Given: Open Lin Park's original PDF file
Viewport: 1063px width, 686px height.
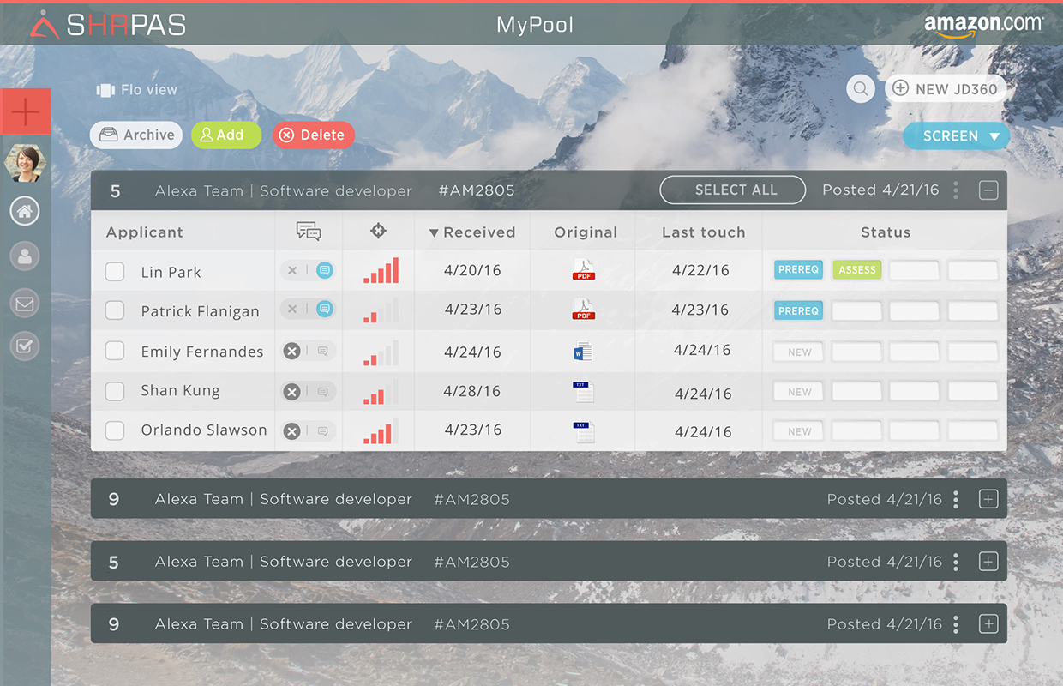Looking at the screenshot, I should click(x=584, y=270).
